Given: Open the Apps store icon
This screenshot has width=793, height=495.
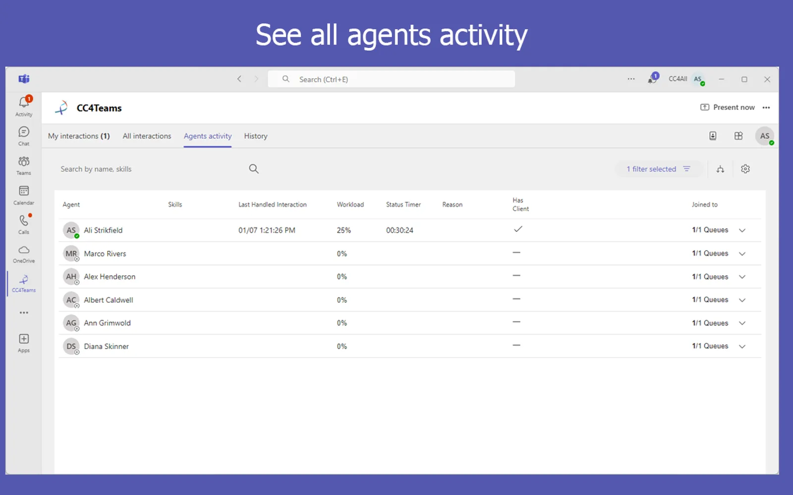Looking at the screenshot, I should (x=24, y=343).
